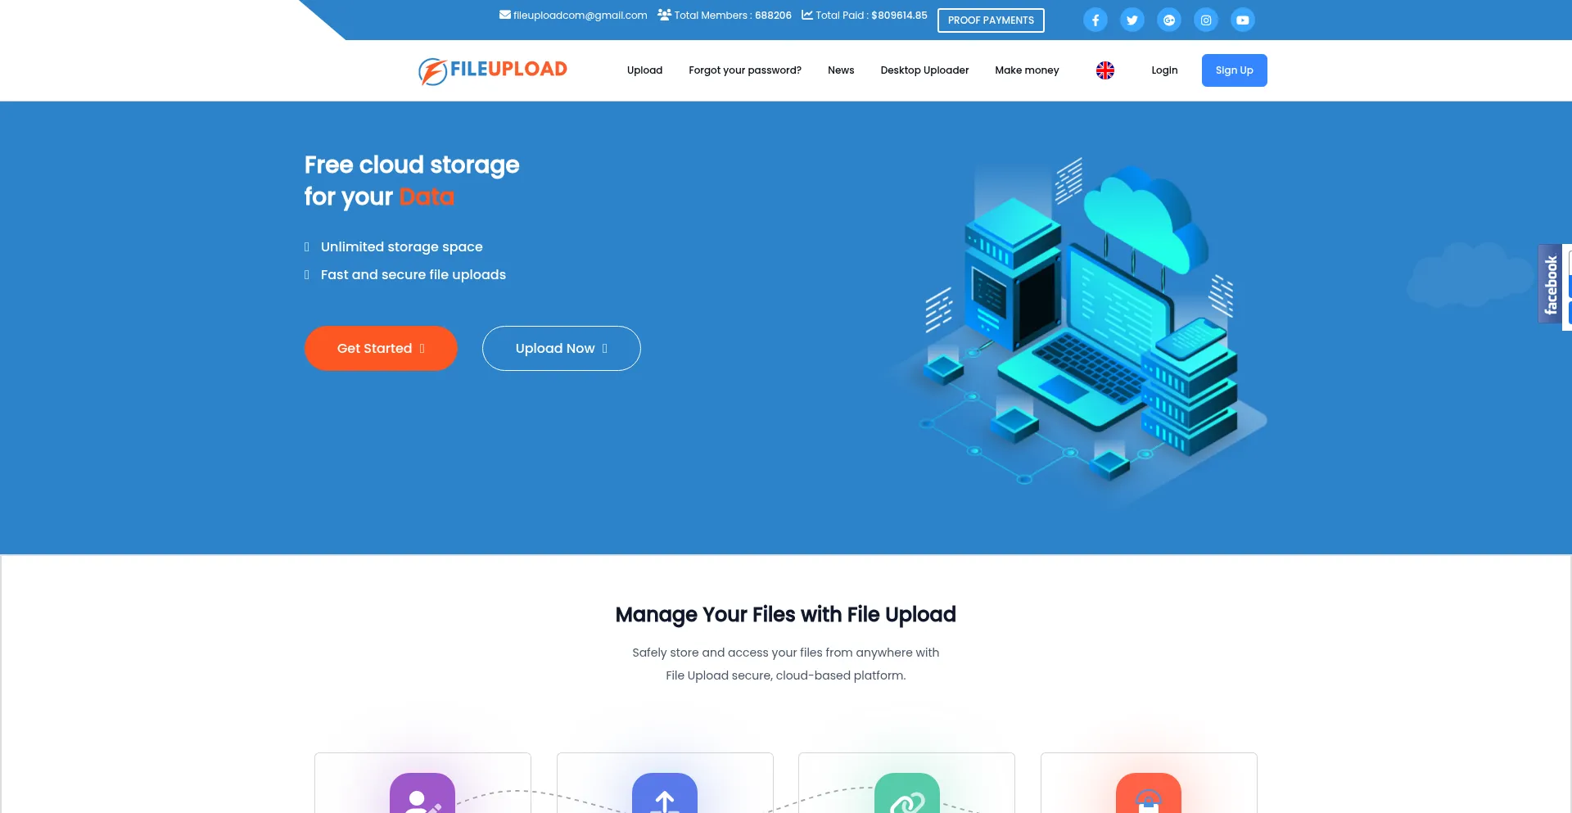Click the fileuploadcom@gmail.com email link
The width and height of the screenshot is (1572, 813).
point(580,15)
